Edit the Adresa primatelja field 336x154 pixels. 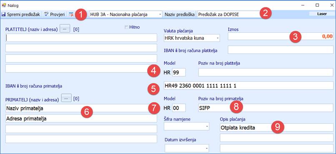81,118
